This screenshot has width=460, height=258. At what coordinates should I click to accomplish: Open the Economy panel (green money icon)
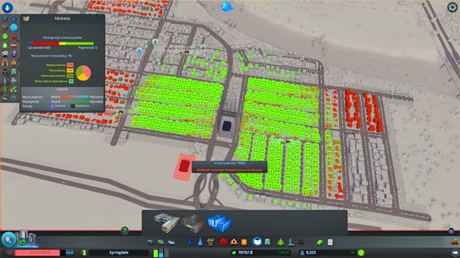point(320,242)
